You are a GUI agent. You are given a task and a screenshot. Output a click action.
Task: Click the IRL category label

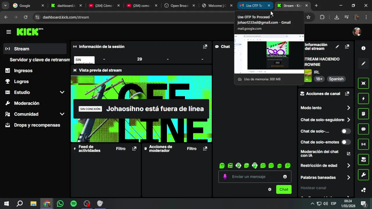316,72
